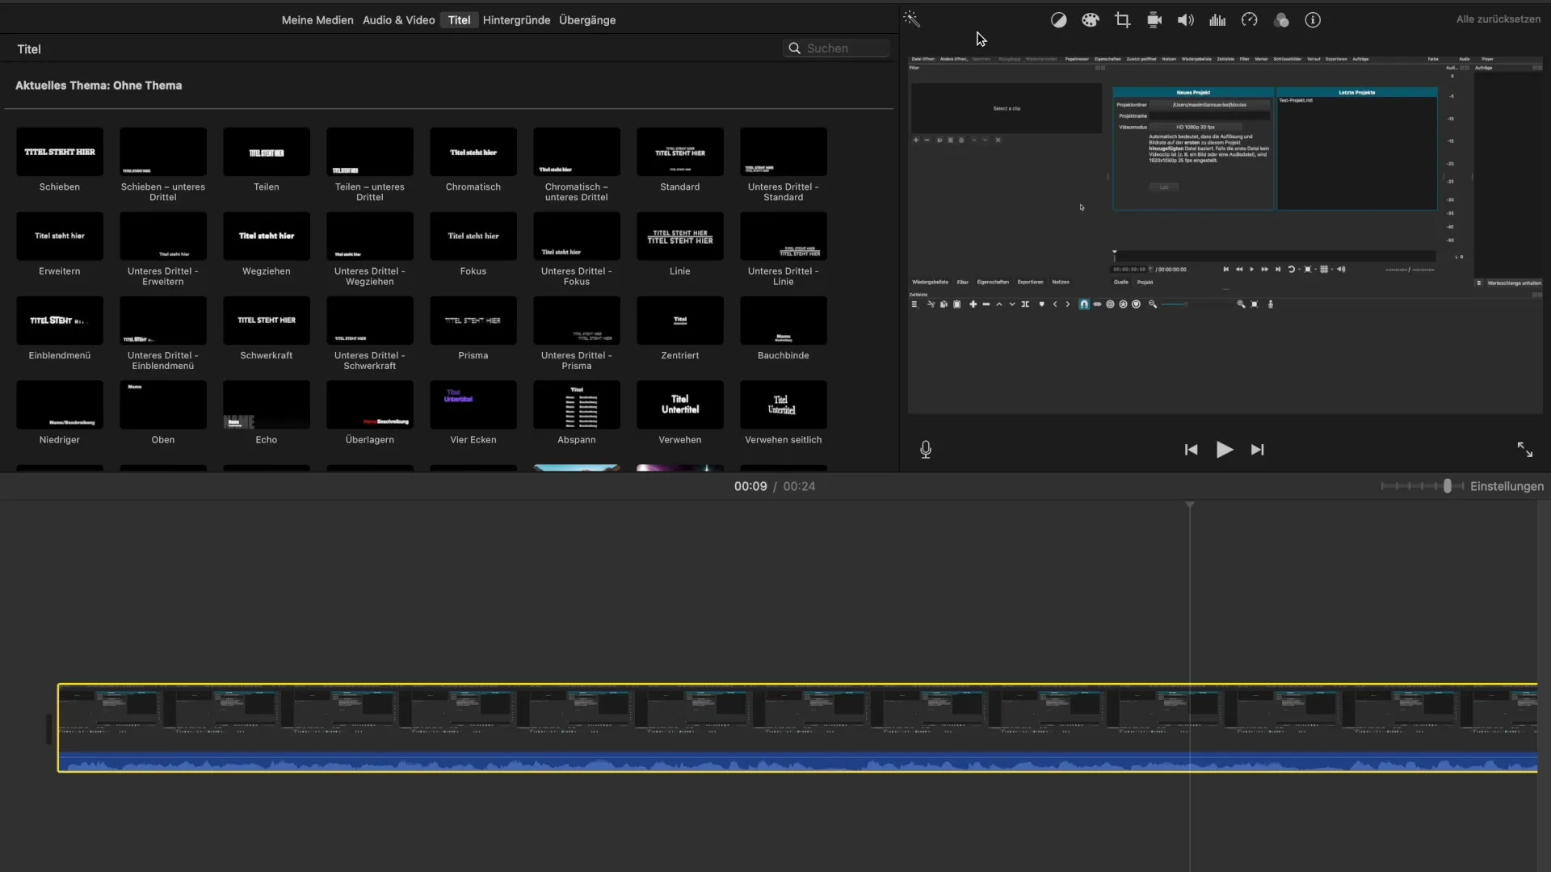The width and height of the screenshot is (1551, 872).
Task: Select the crop tool
Action: tap(1122, 20)
